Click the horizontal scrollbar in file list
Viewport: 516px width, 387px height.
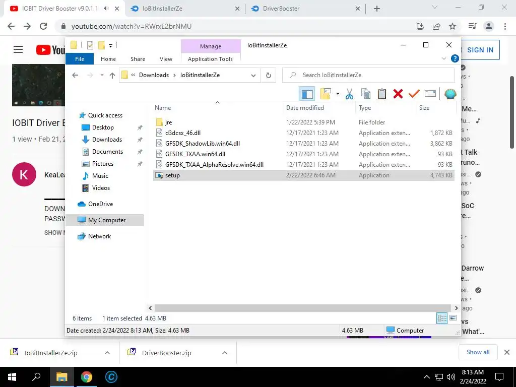pyautogui.click(x=303, y=308)
